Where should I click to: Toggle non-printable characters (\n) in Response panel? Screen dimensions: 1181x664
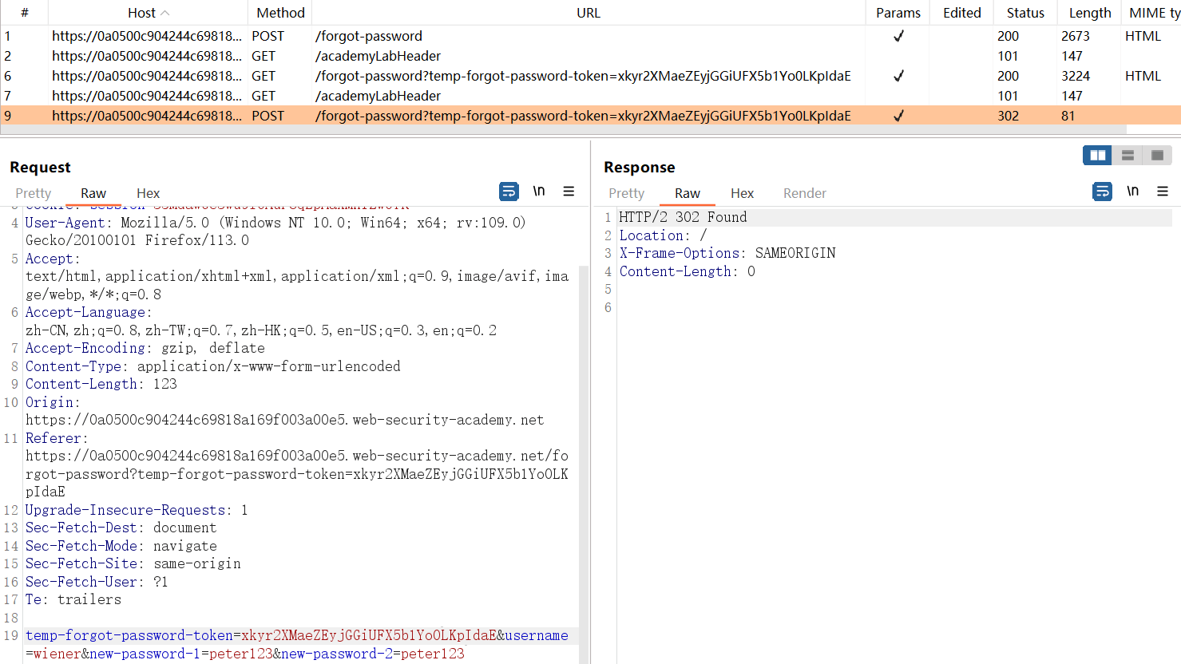1132,192
